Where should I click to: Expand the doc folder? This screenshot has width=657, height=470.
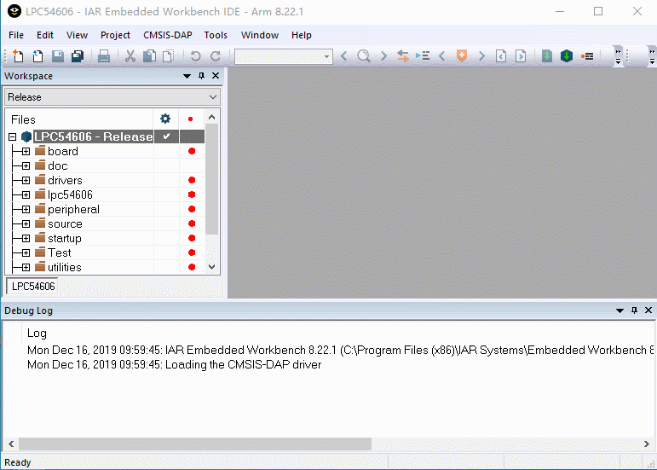(x=26, y=166)
